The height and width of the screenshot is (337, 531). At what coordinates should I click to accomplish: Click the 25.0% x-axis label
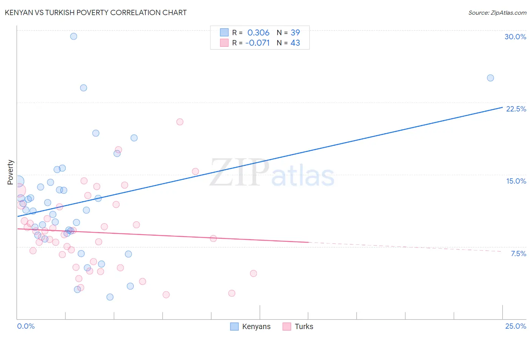point(516,326)
